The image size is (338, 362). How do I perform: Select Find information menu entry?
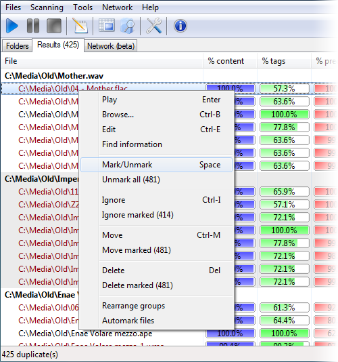tap(157, 144)
